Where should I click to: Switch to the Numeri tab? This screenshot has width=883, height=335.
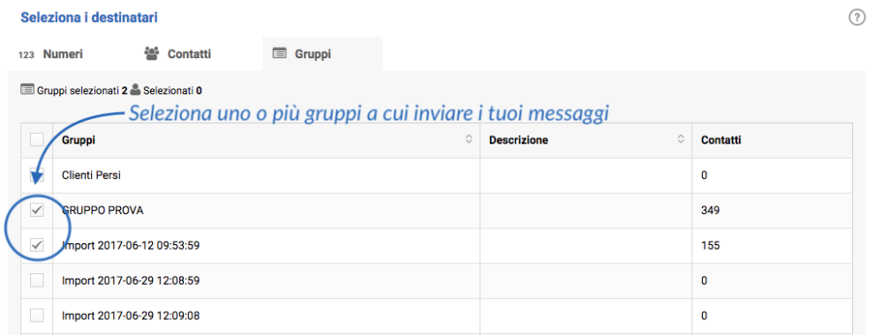[50, 54]
